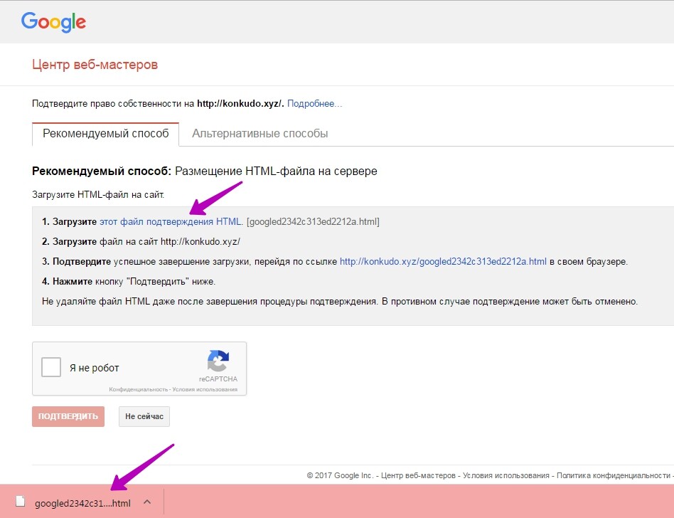Click the "[googled2342c313ed2212a.html]" filename text
This screenshot has height=518, width=674.
coord(313,222)
